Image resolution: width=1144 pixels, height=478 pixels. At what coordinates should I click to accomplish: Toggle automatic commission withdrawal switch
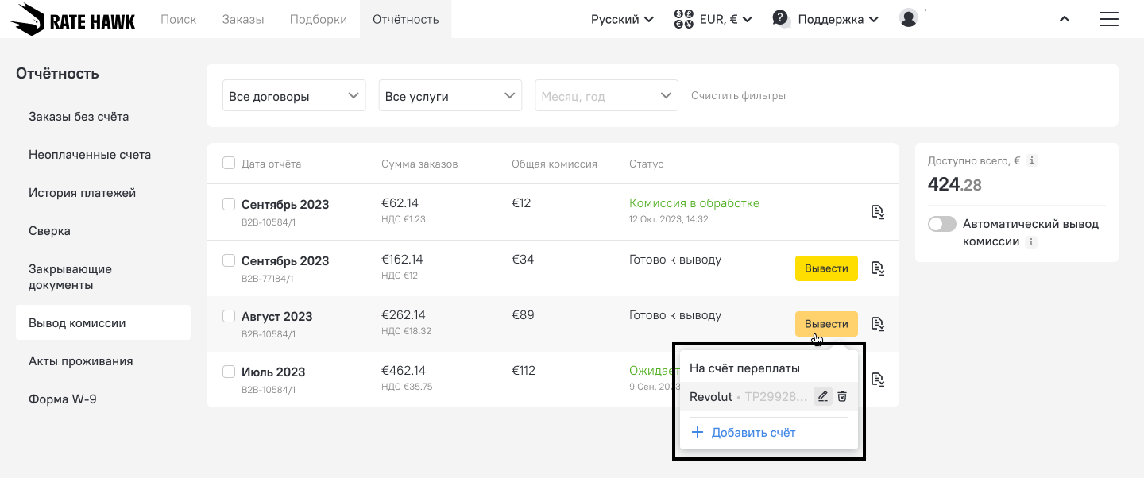tap(942, 224)
